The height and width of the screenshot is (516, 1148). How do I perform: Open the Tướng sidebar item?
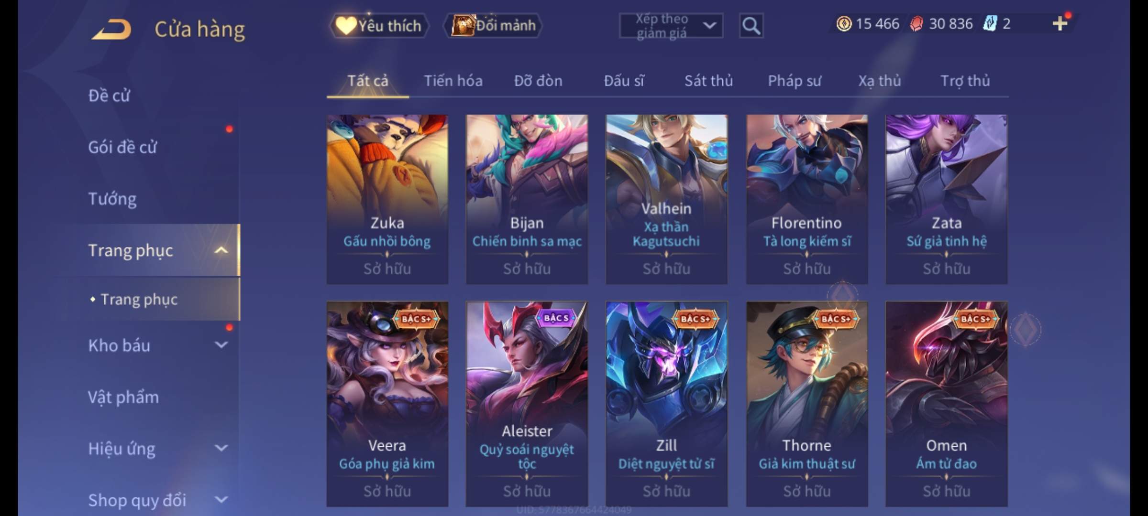pos(112,199)
